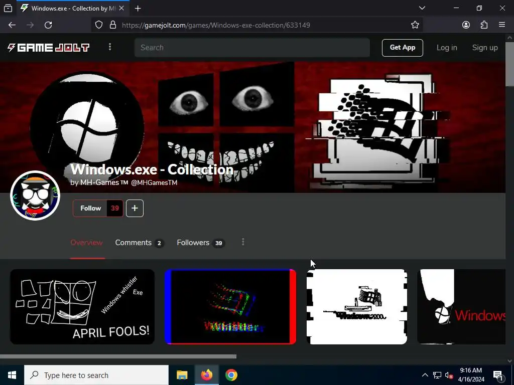Image resolution: width=514 pixels, height=385 pixels.
Task: Open the three-dot menu beside Game Jolt logo
Action: click(x=110, y=47)
